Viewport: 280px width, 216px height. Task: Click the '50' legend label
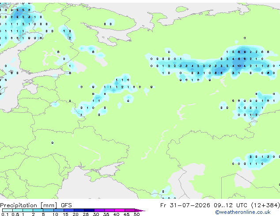(x=136, y=214)
